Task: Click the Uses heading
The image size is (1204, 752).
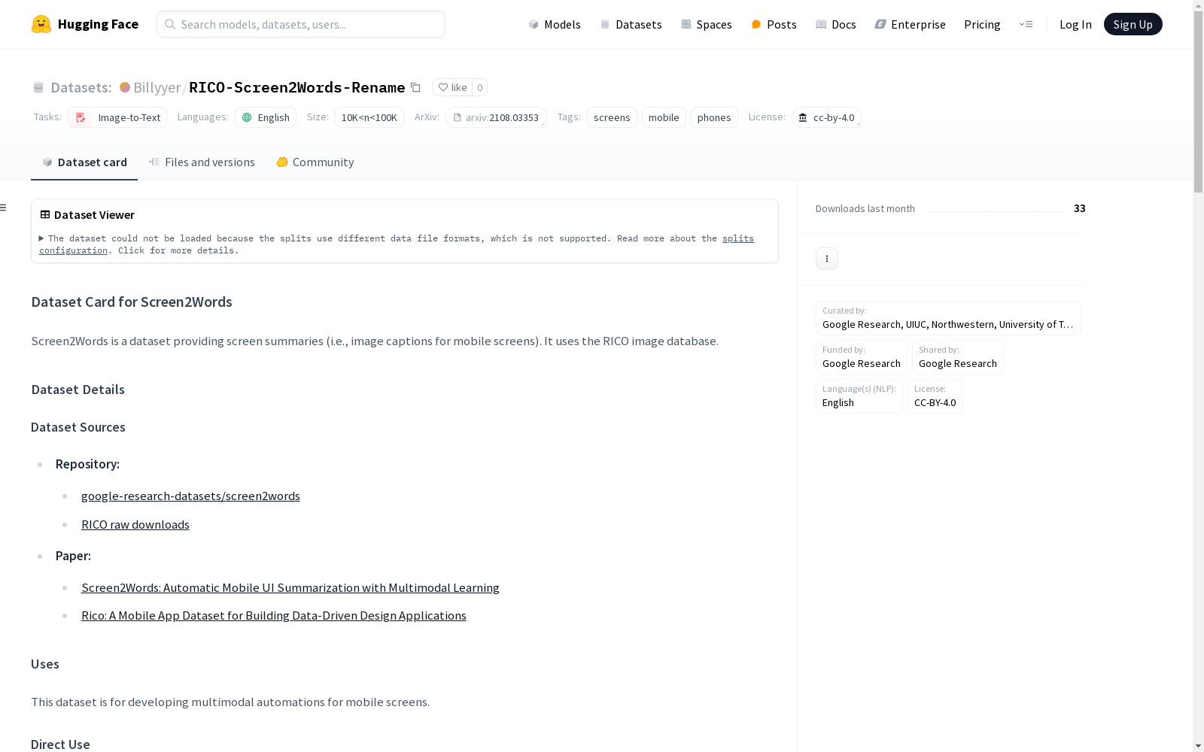Action: point(45,664)
